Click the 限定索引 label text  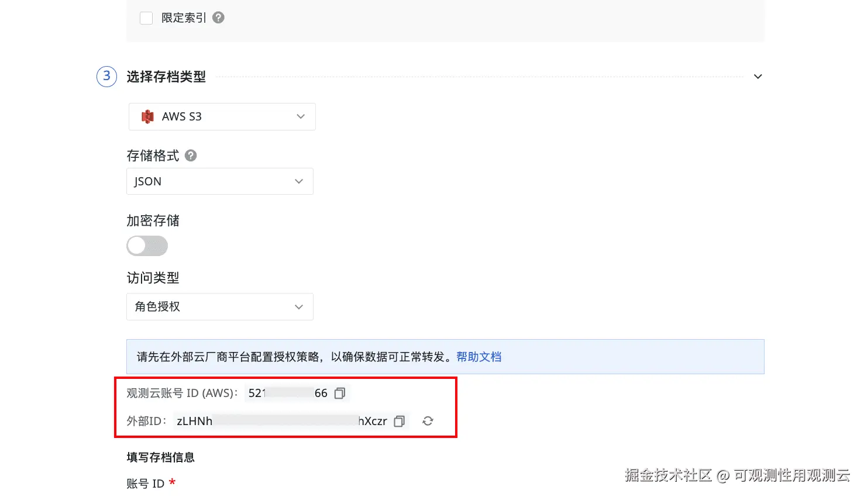[x=184, y=18]
